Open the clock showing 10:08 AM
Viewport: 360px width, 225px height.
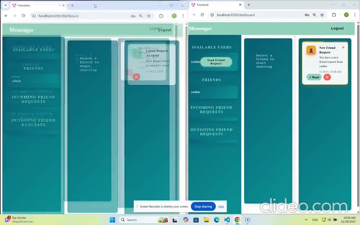pyautogui.click(x=348, y=220)
